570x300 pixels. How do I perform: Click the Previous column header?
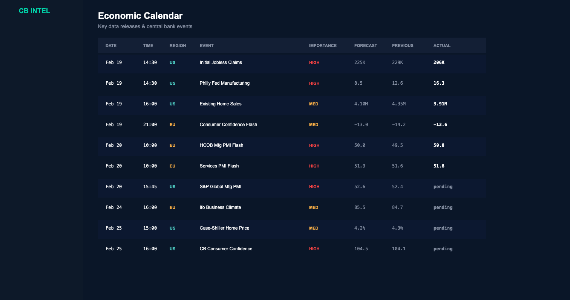point(403,46)
